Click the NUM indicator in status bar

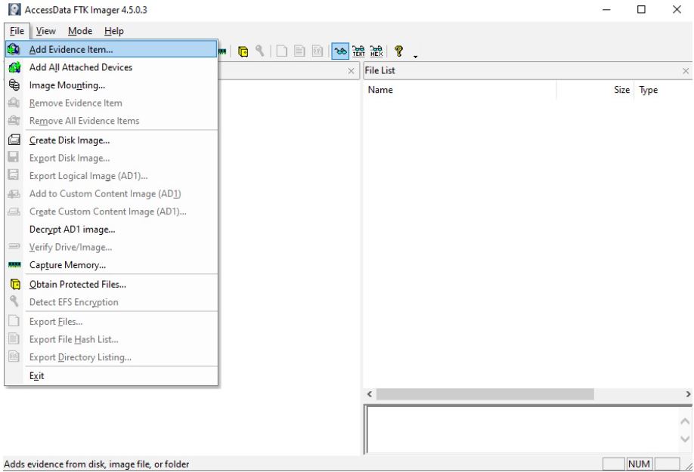pyautogui.click(x=639, y=464)
